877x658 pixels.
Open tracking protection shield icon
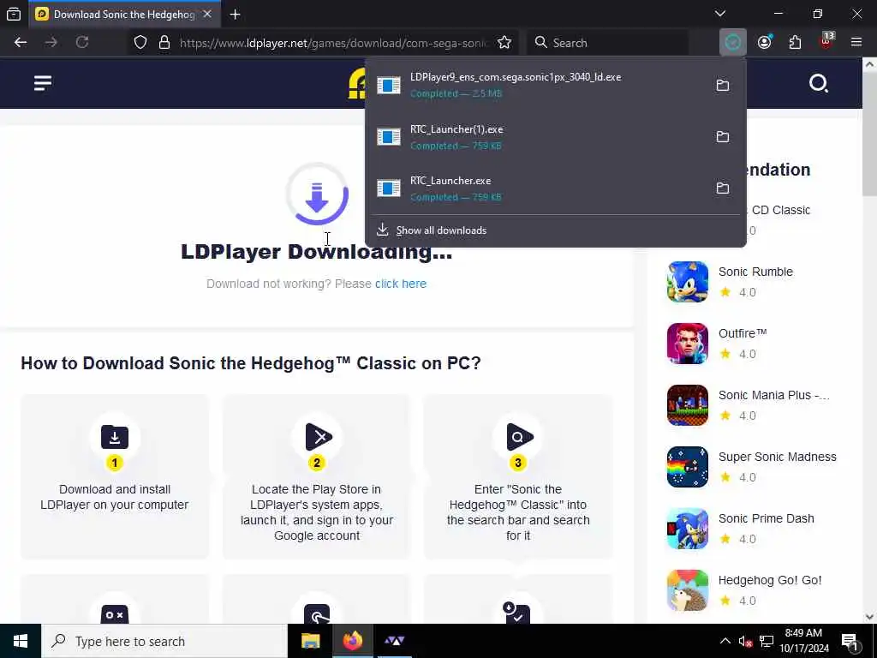(140, 43)
